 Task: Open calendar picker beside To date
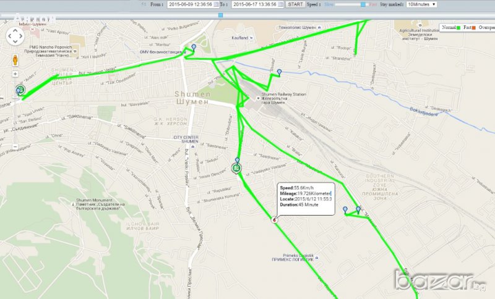coord(282,4)
